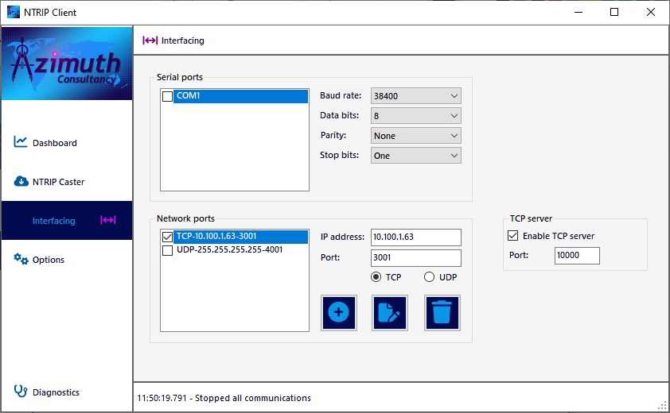Select the COM1 row in serial ports

(240, 96)
